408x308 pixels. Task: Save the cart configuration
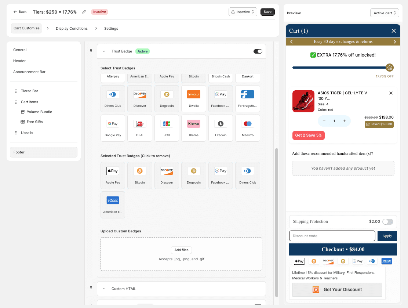(267, 12)
